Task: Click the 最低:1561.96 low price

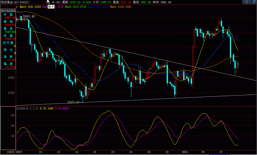Action: 142,2
